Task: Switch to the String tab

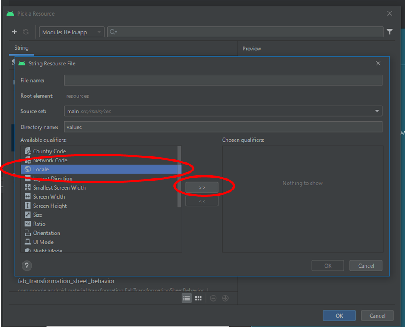Action: pos(22,48)
